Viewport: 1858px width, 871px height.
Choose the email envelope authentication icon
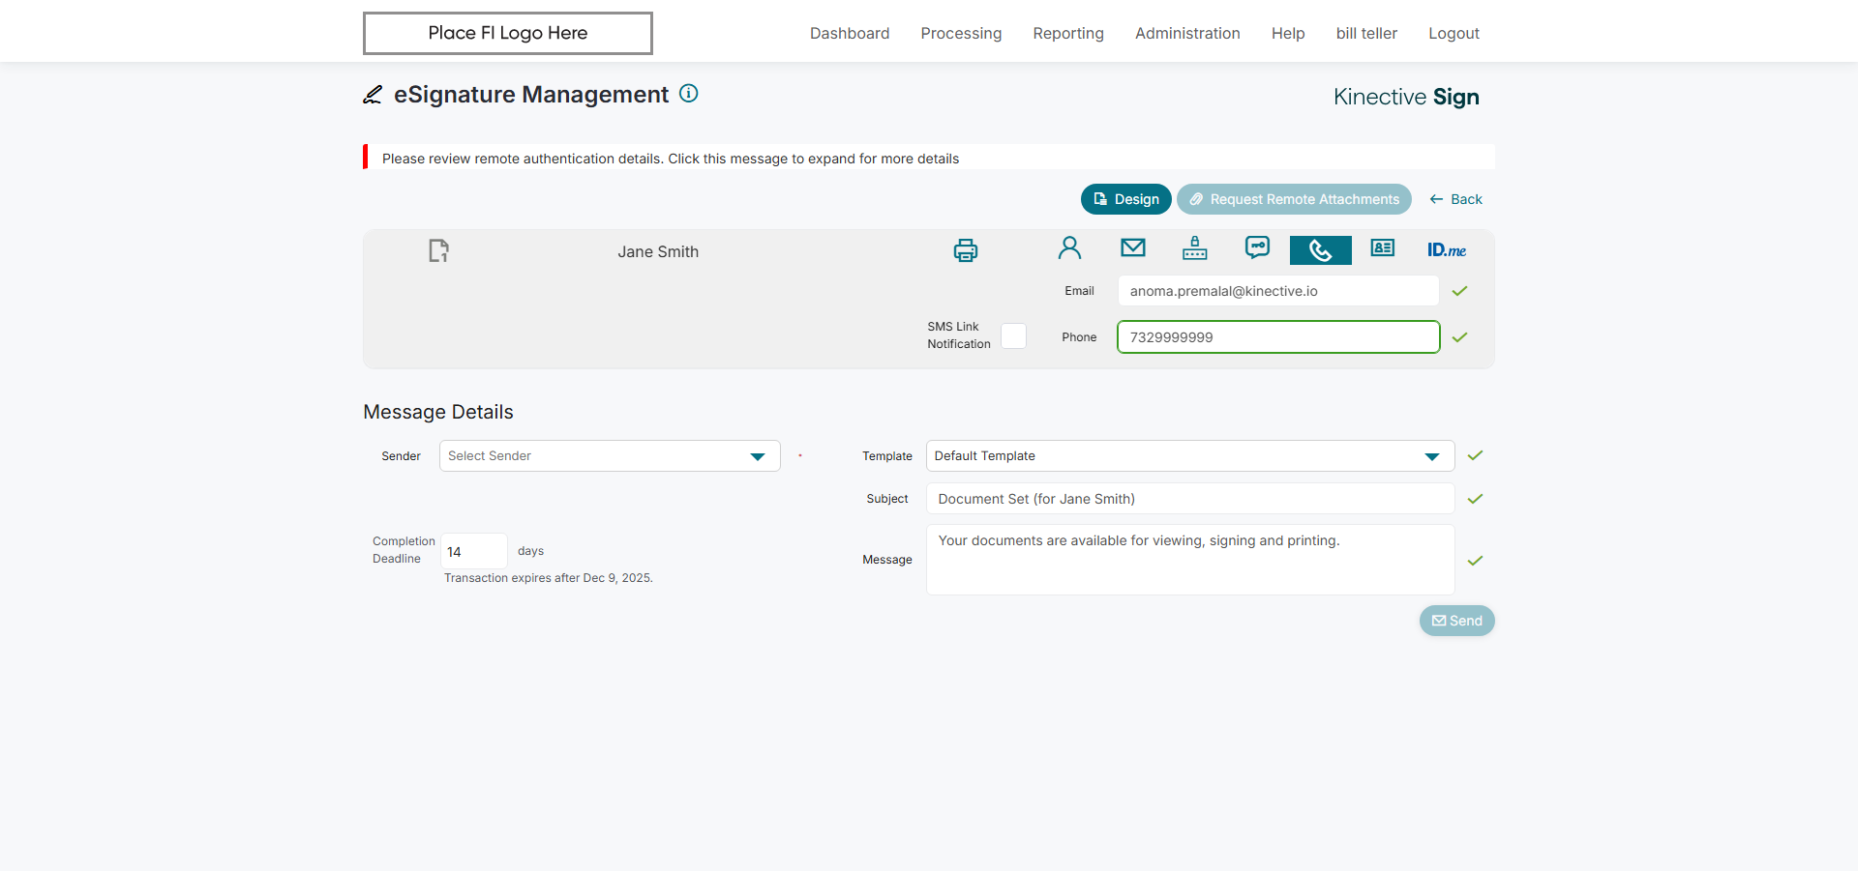coord(1132,248)
